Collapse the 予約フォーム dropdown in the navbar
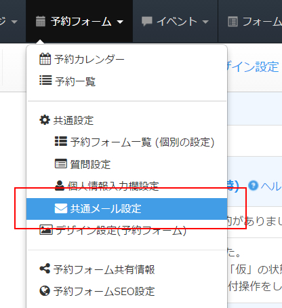Screen dimensions: 282x308 [79, 22]
